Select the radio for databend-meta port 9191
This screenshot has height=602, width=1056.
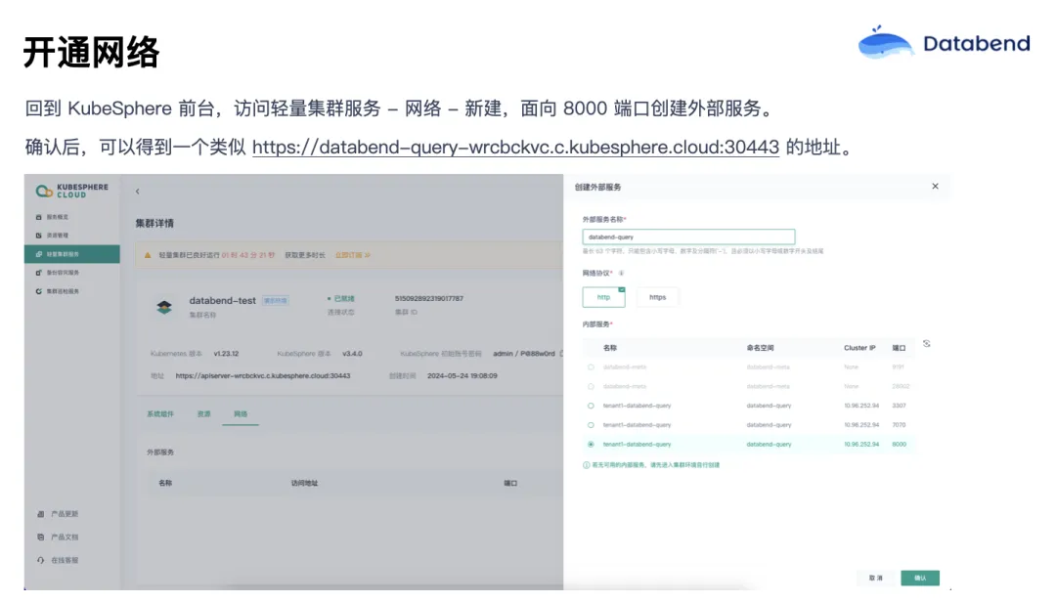pyautogui.click(x=591, y=367)
